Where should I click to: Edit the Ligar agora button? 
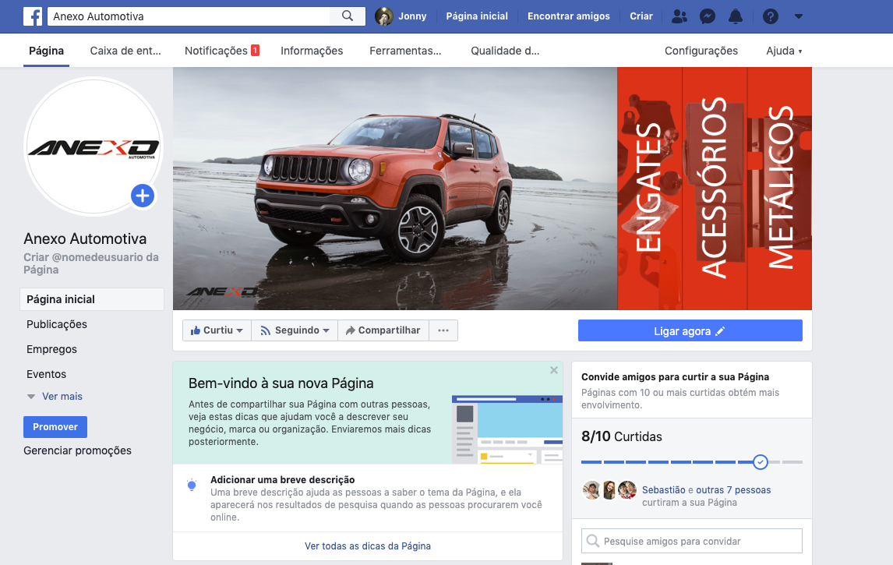click(690, 331)
